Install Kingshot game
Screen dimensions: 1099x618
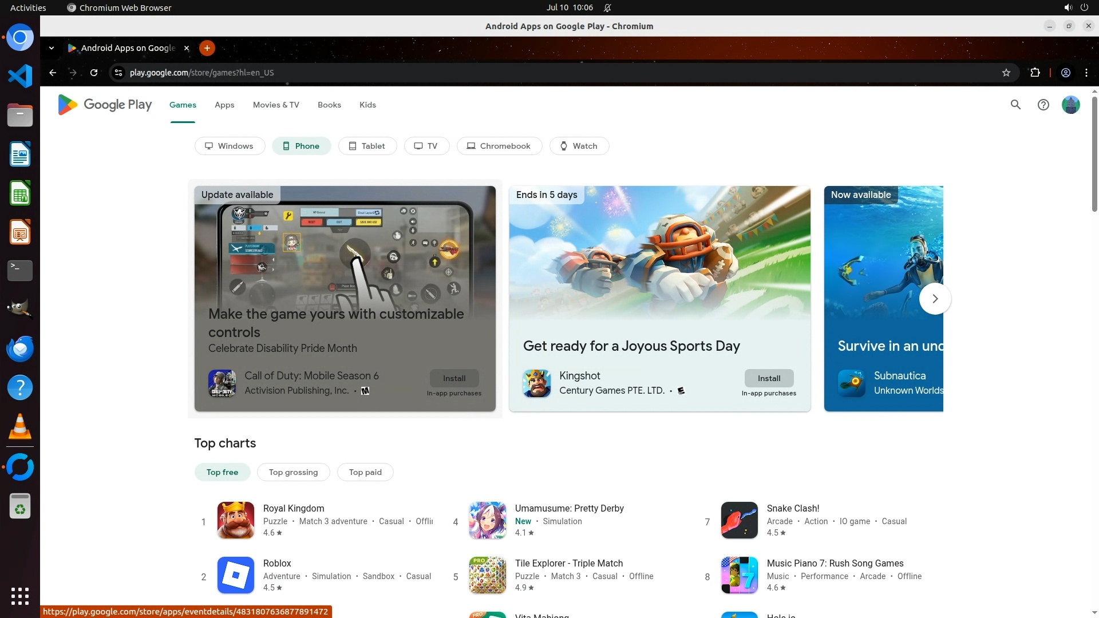[x=769, y=378]
